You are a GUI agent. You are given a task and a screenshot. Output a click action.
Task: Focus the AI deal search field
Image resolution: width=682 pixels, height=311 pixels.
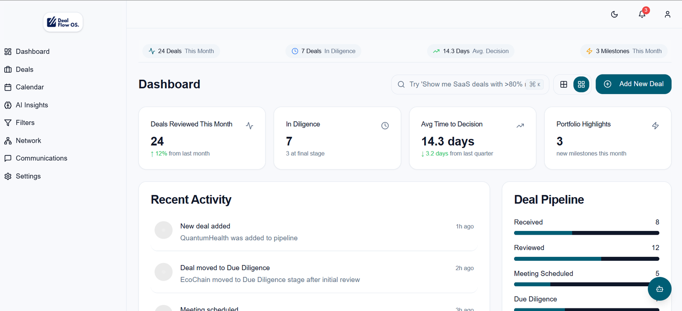coord(467,84)
